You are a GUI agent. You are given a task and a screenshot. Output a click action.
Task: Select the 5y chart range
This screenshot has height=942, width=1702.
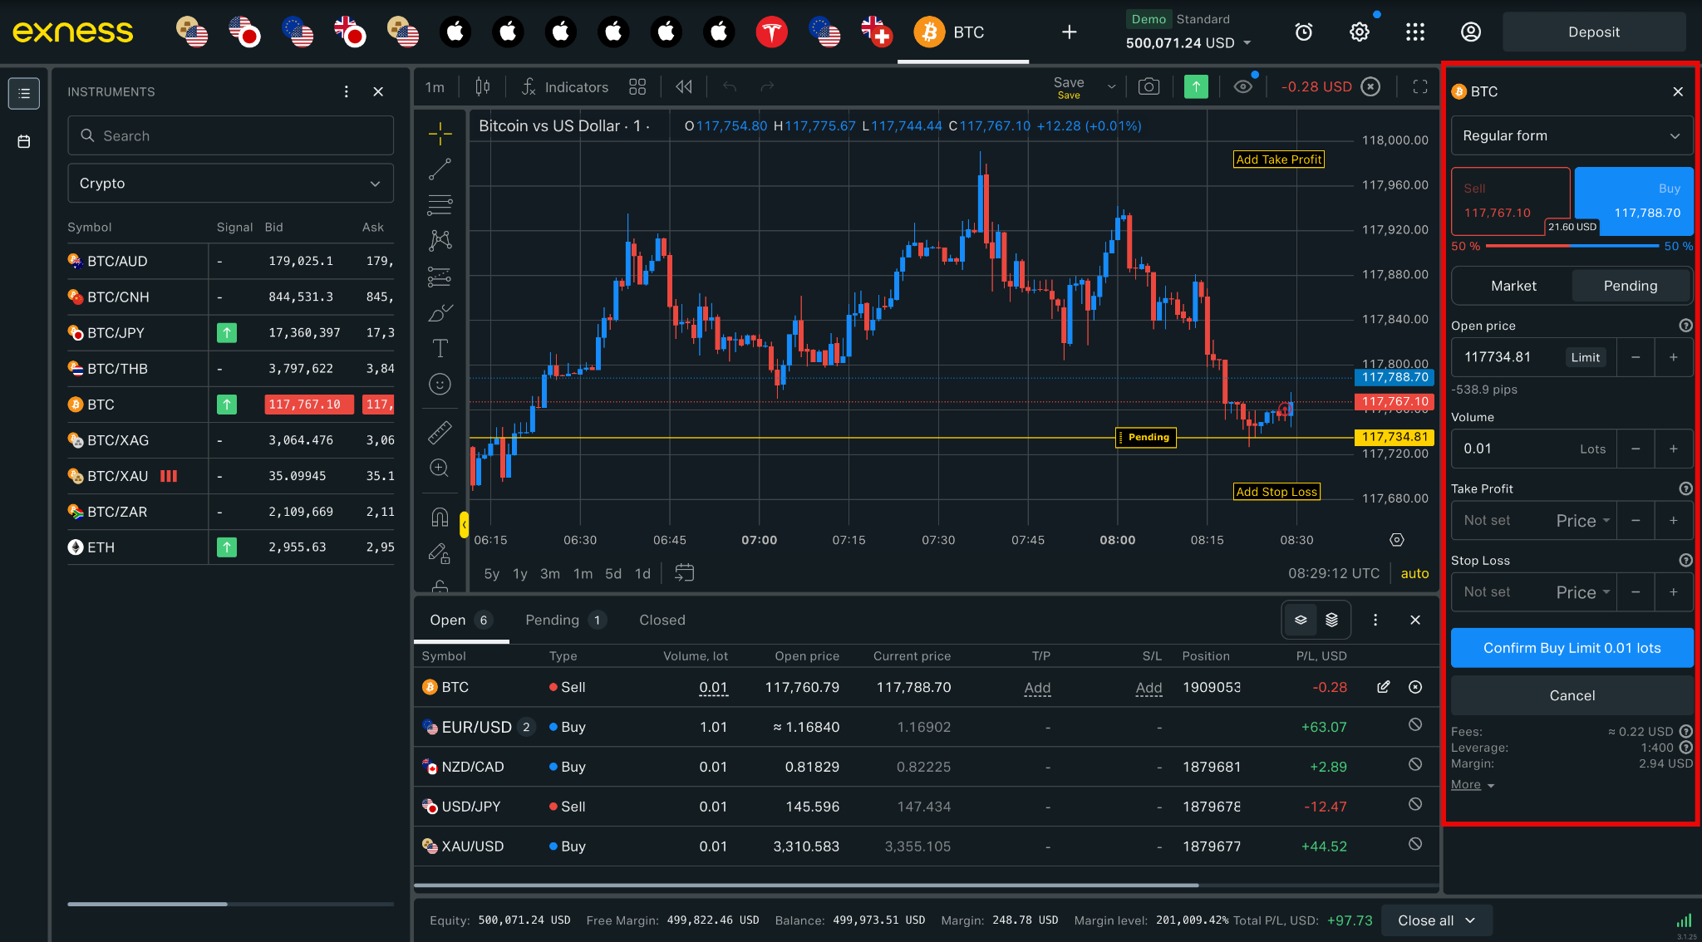[x=492, y=573]
